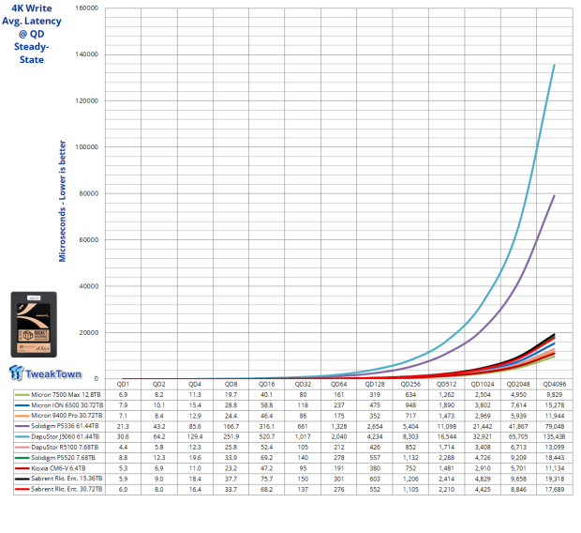Click the 120000 y-axis label
The width and height of the screenshot is (581, 533).
87,101
